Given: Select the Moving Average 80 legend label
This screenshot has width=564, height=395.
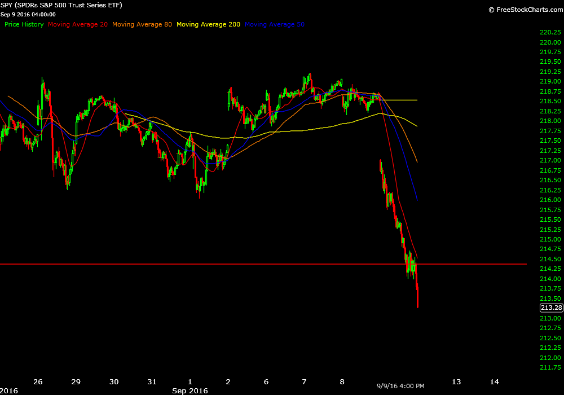Looking at the screenshot, I should click(x=142, y=24).
